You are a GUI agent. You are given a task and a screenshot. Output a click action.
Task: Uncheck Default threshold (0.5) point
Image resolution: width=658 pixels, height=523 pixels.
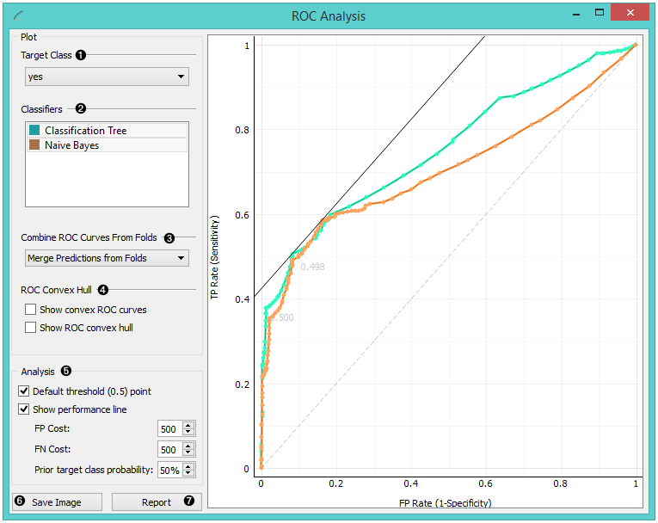click(24, 391)
